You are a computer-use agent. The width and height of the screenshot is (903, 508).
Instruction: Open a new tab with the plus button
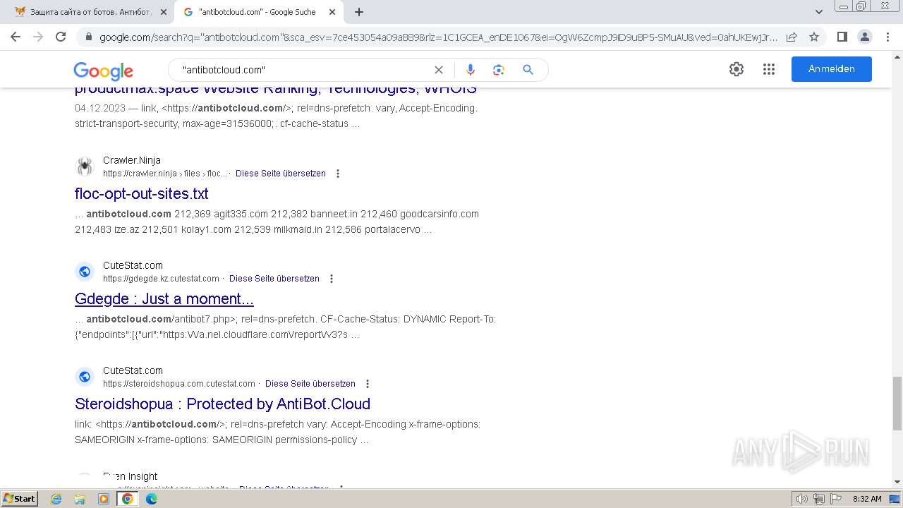tap(359, 12)
